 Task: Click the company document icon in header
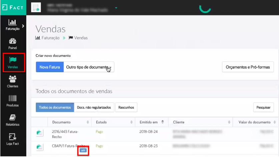coord(36,7)
